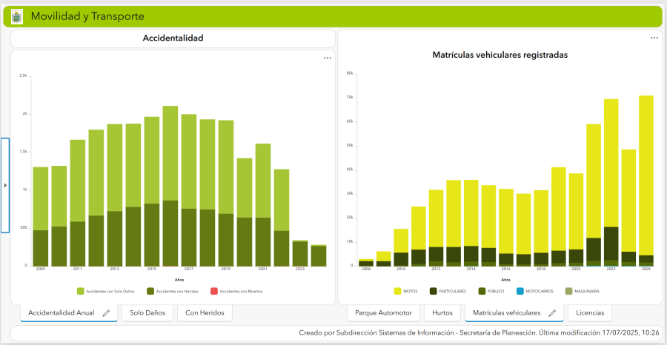The width and height of the screenshot is (667, 345).
Task: Open the Parque Automotor tab
Action: (383, 313)
